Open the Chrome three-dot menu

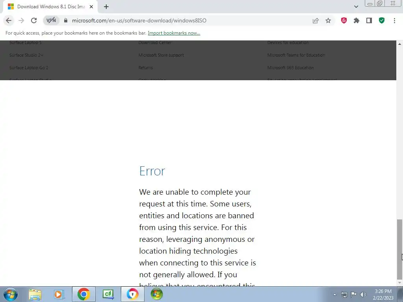tap(394, 20)
